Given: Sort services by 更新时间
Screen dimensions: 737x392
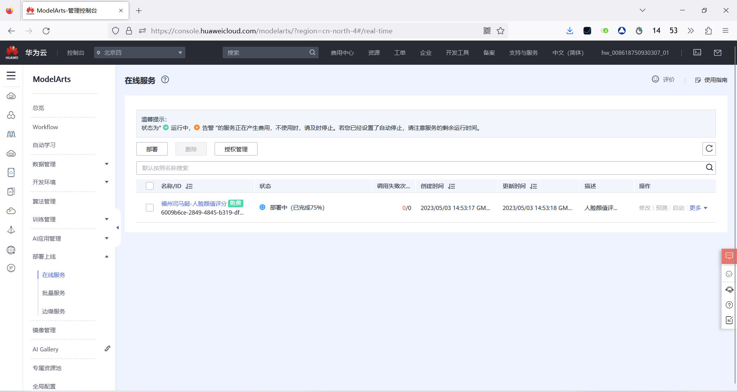Looking at the screenshot, I should pyautogui.click(x=534, y=186).
